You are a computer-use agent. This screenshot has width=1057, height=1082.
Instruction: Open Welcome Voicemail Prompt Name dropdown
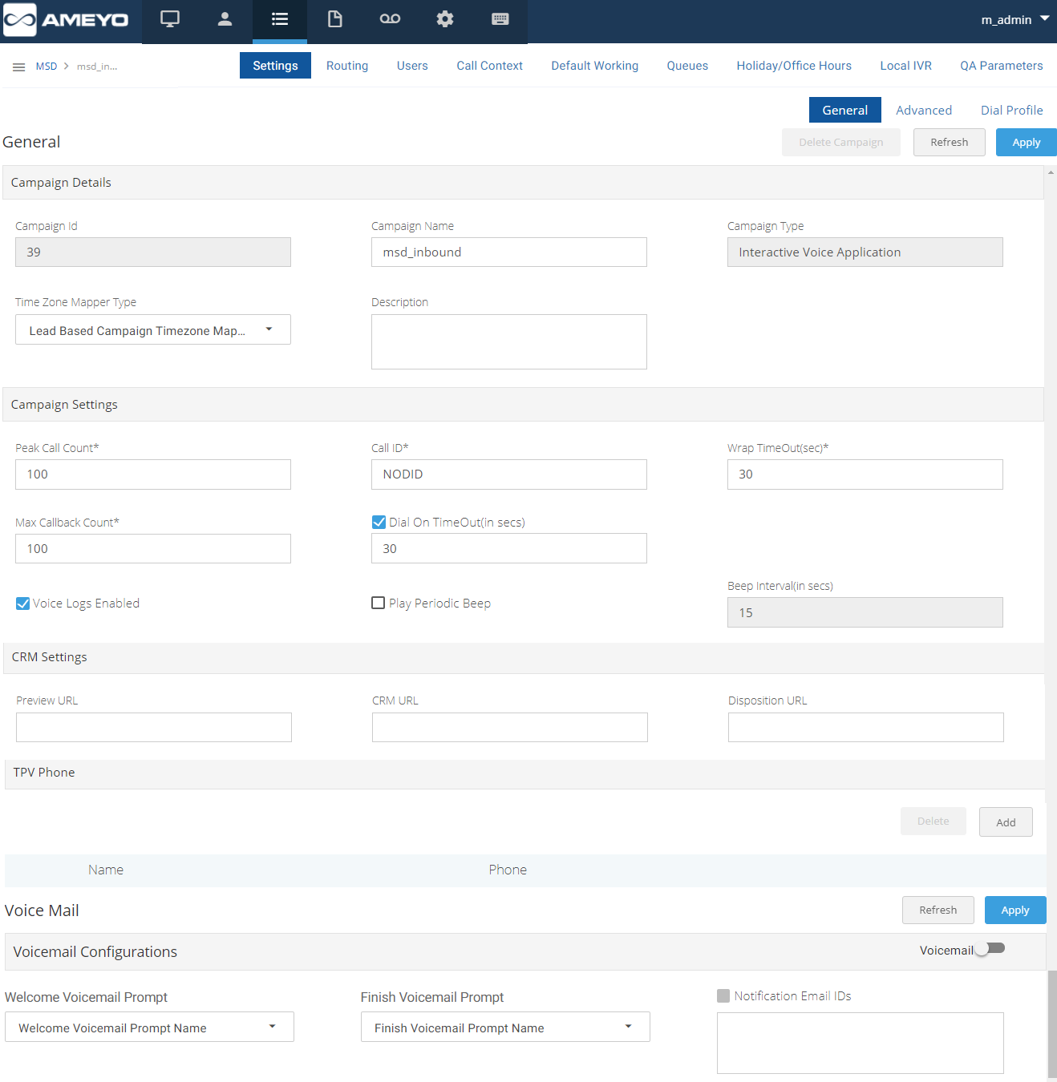pyautogui.click(x=149, y=1027)
